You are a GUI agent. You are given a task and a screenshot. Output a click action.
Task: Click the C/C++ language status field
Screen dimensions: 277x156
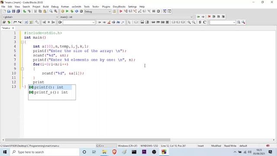point(106,146)
